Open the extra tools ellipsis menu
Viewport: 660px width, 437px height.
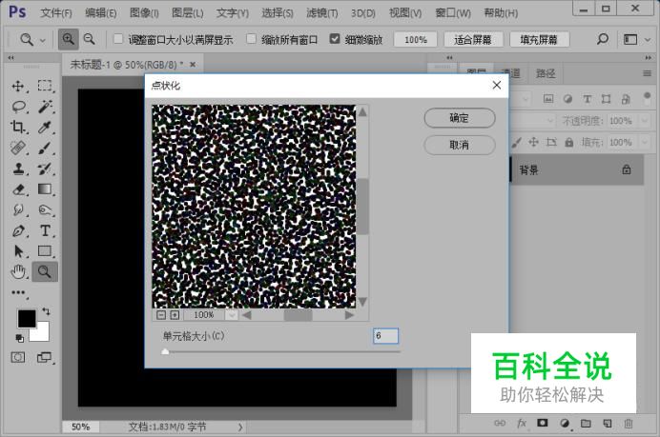18,292
